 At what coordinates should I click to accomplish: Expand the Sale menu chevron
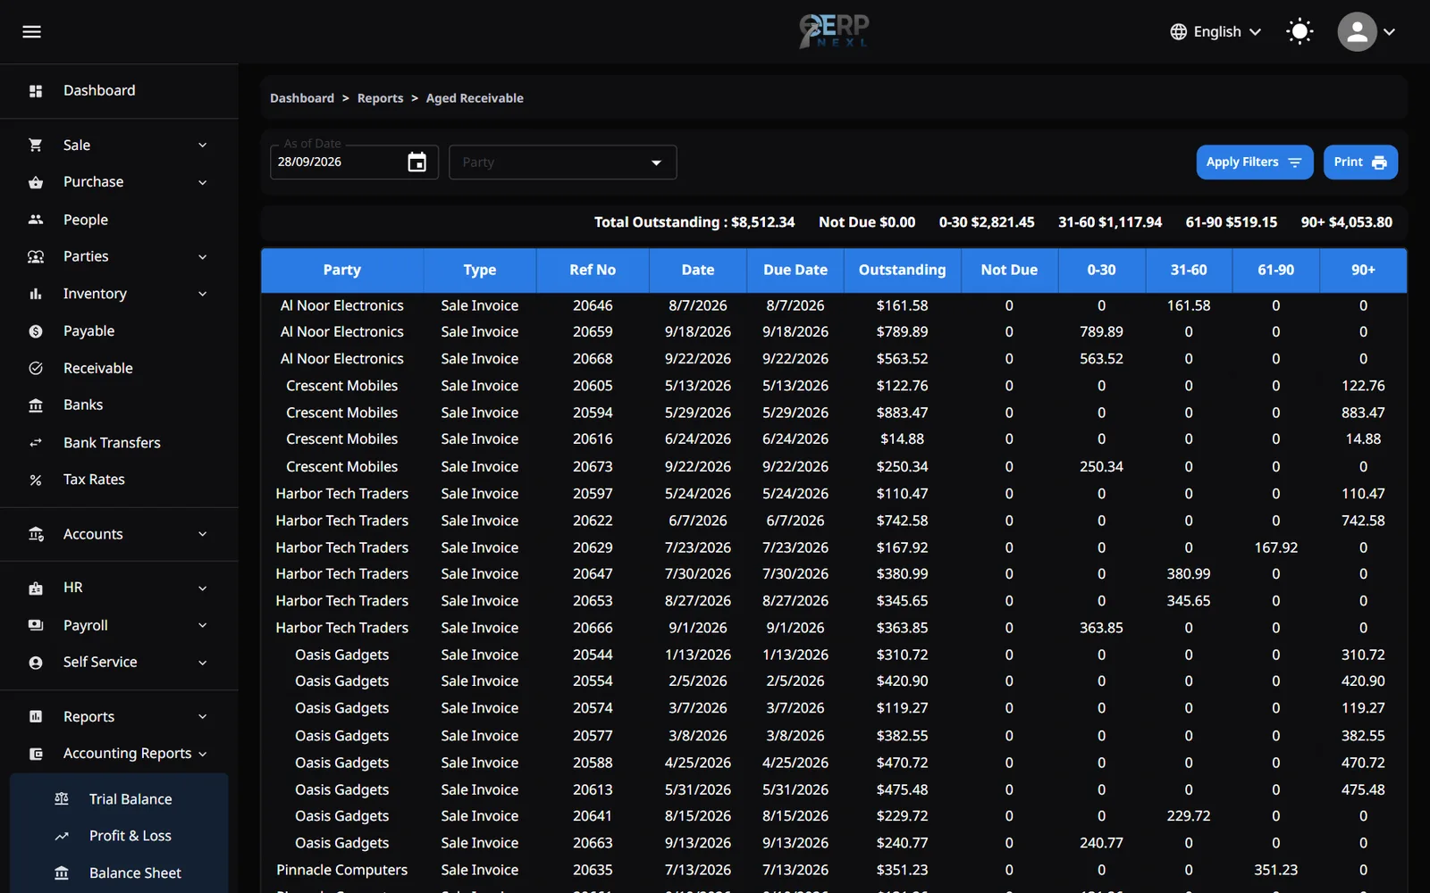pos(203,145)
